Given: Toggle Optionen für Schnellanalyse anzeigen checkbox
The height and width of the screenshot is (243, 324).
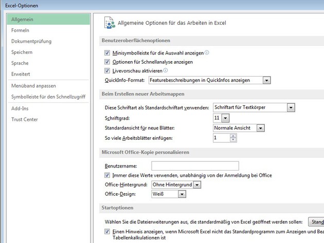Looking at the screenshot, I should pyautogui.click(x=107, y=62).
